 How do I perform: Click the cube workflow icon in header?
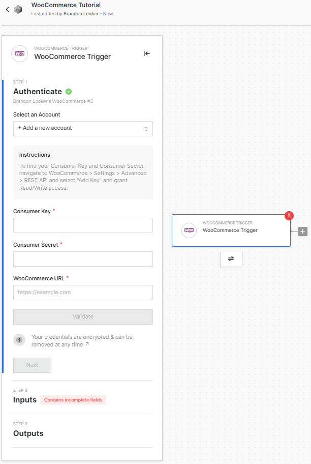coord(18,9)
